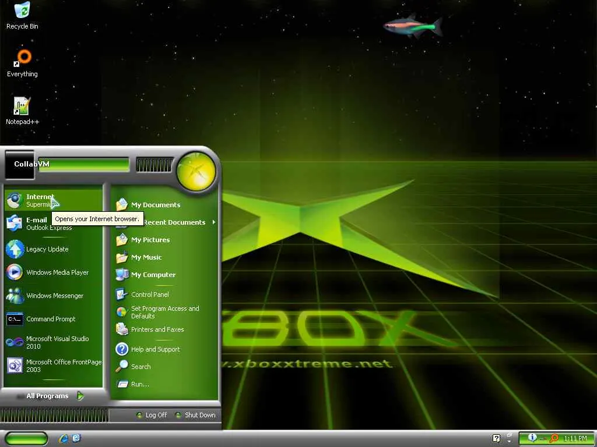Launch Windows Media Player
597x447 pixels.
[53, 272]
